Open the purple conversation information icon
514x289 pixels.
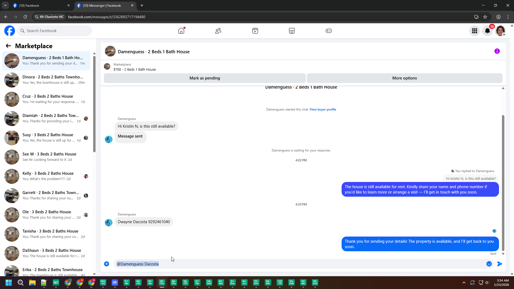[497, 51]
